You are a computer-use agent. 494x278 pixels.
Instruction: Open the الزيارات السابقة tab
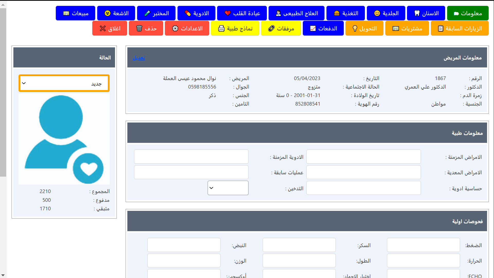pyautogui.click(x=460, y=29)
